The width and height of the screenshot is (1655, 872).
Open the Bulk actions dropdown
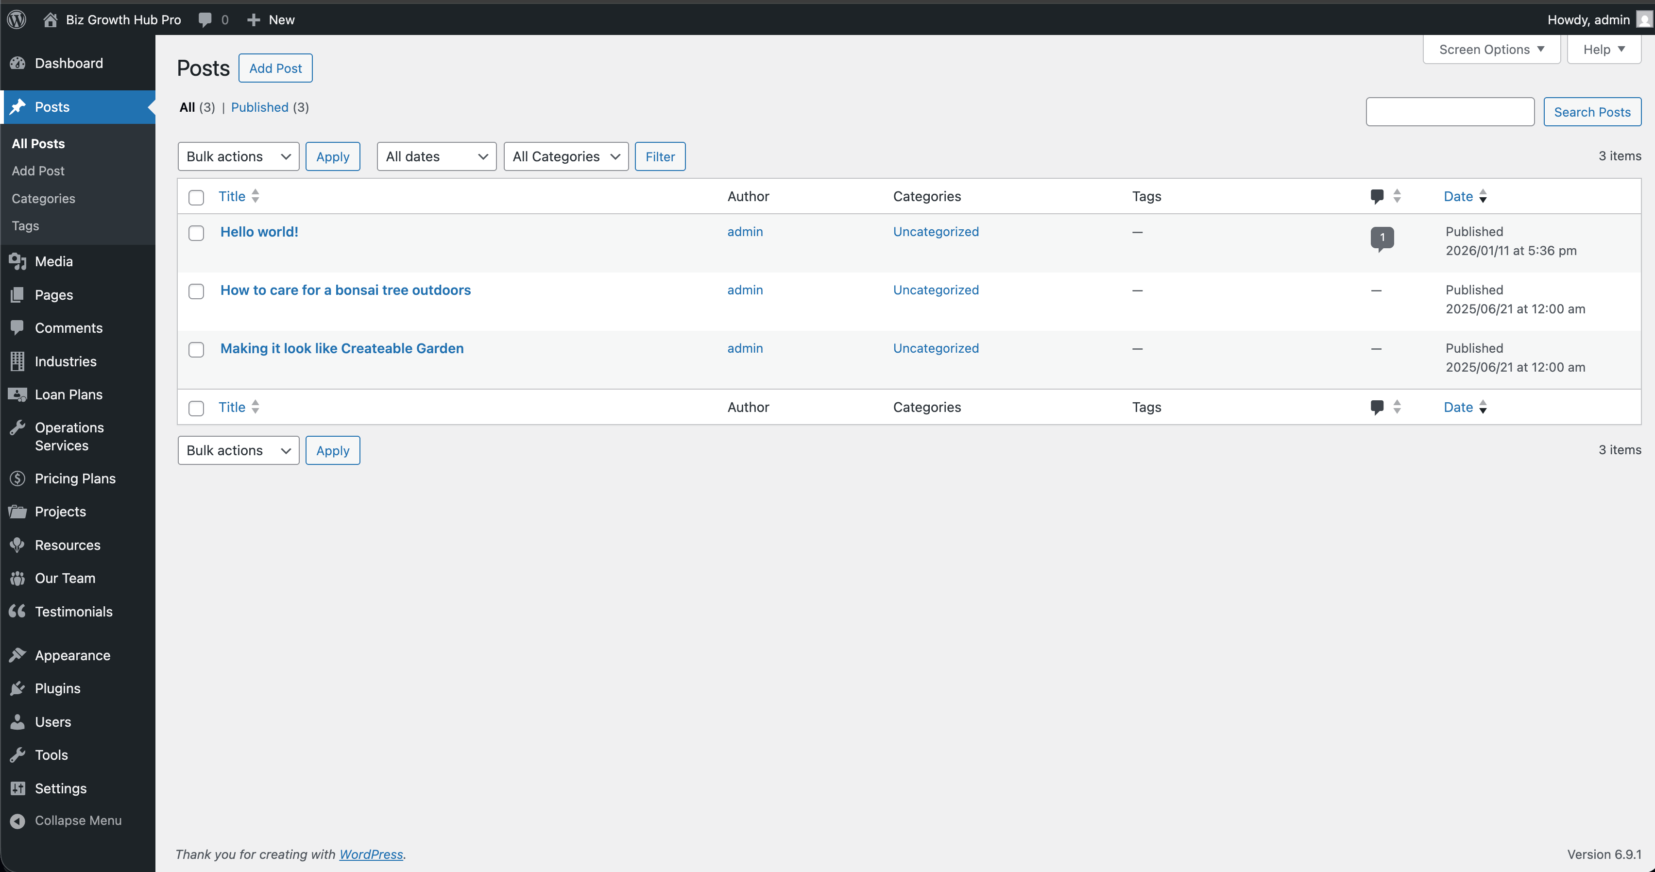[238, 156]
